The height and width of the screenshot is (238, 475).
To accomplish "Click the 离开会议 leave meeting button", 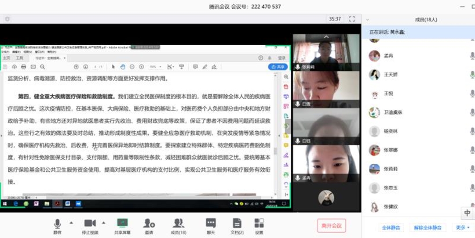I will pos(332,226).
